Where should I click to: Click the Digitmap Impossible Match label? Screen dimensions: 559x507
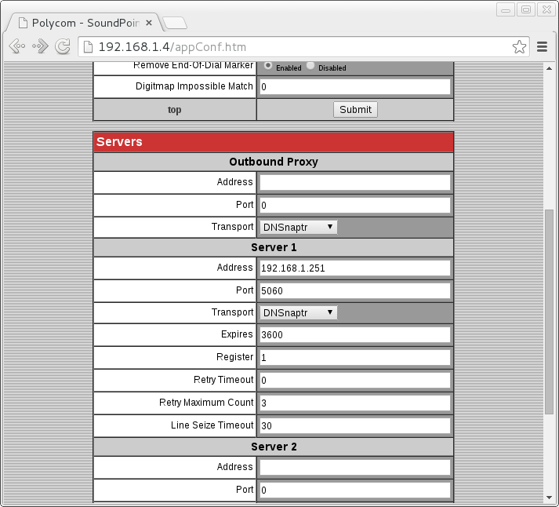pos(194,86)
